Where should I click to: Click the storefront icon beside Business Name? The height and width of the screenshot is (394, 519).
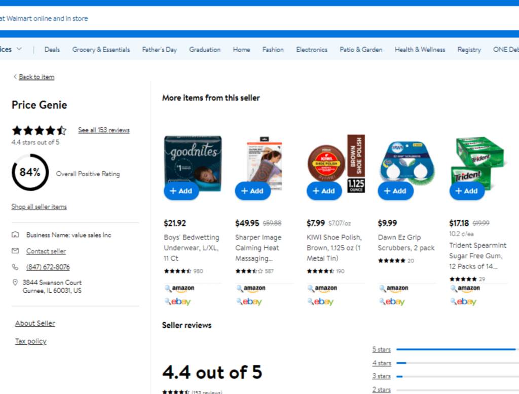coord(15,235)
